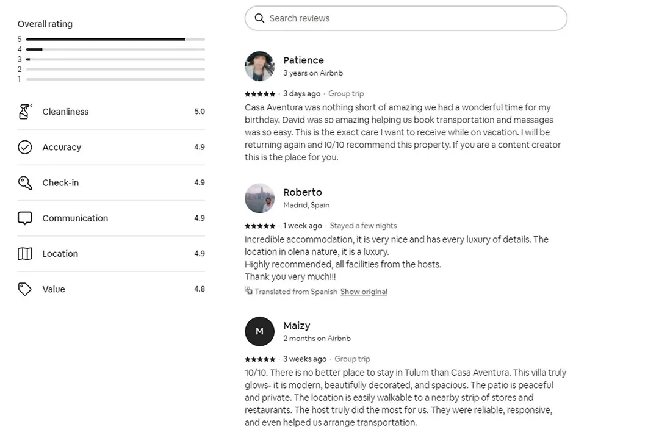Click the Communication speech bubble icon
Viewport: 659px width, 427px height.
tap(25, 218)
